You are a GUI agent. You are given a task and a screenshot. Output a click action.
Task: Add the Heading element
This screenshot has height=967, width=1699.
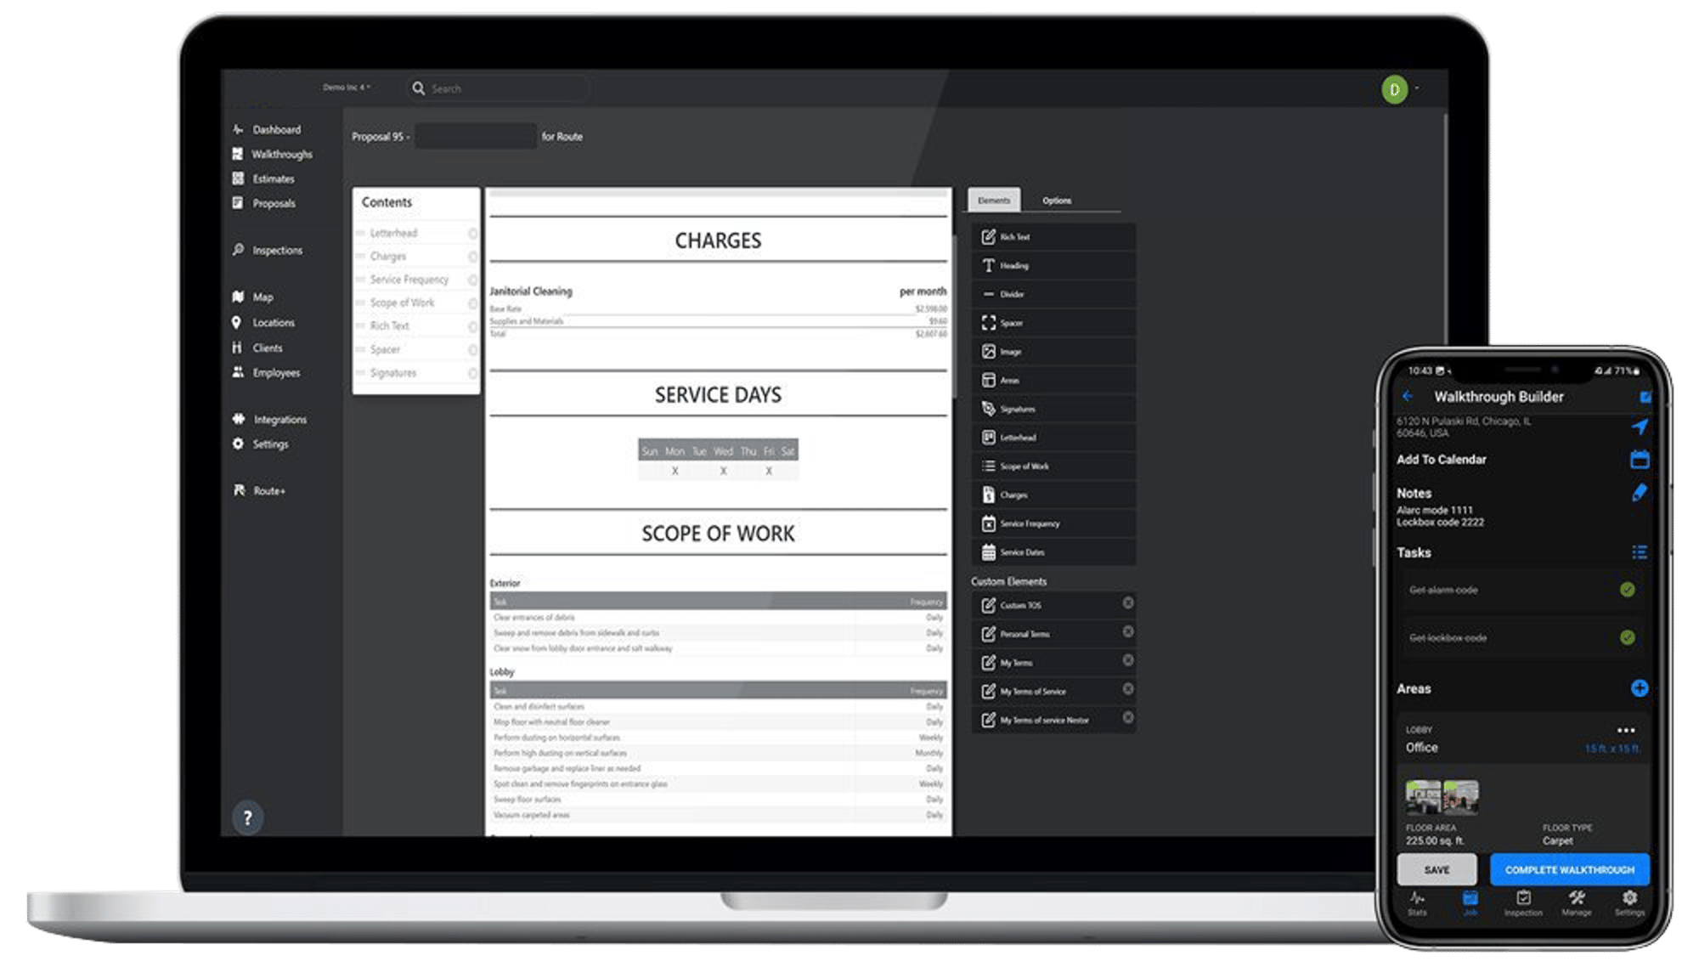coord(1053,265)
